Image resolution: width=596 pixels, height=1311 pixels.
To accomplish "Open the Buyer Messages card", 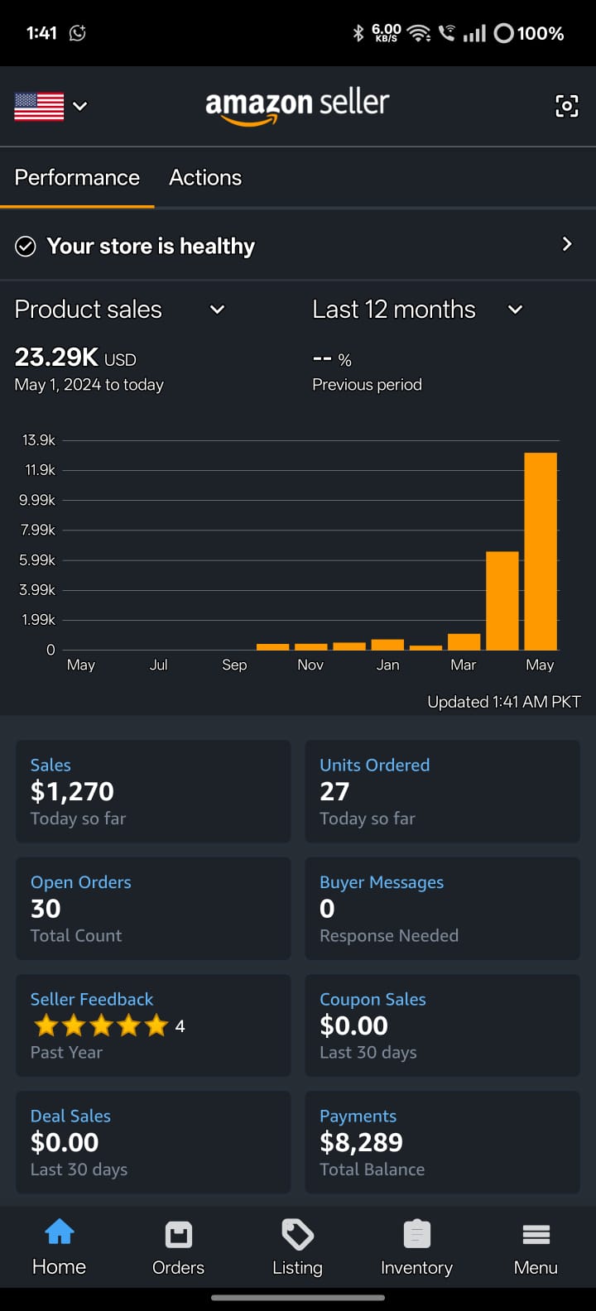I will click(x=442, y=908).
